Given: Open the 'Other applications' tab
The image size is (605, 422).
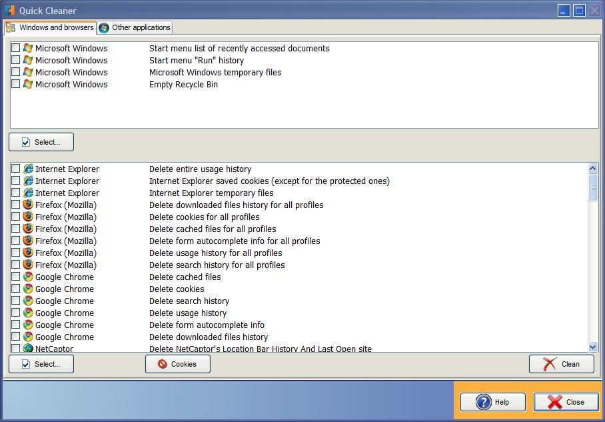Looking at the screenshot, I should 135,27.
